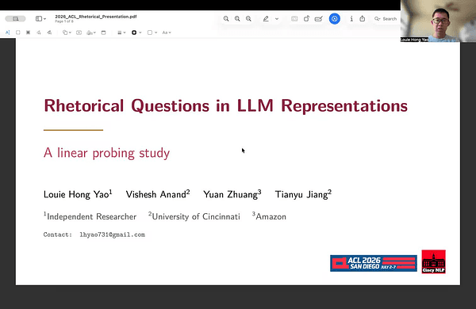Click the 'Louie Hong Yao' video name label
This screenshot has height=309, width=476.
[x=414, y=40]
